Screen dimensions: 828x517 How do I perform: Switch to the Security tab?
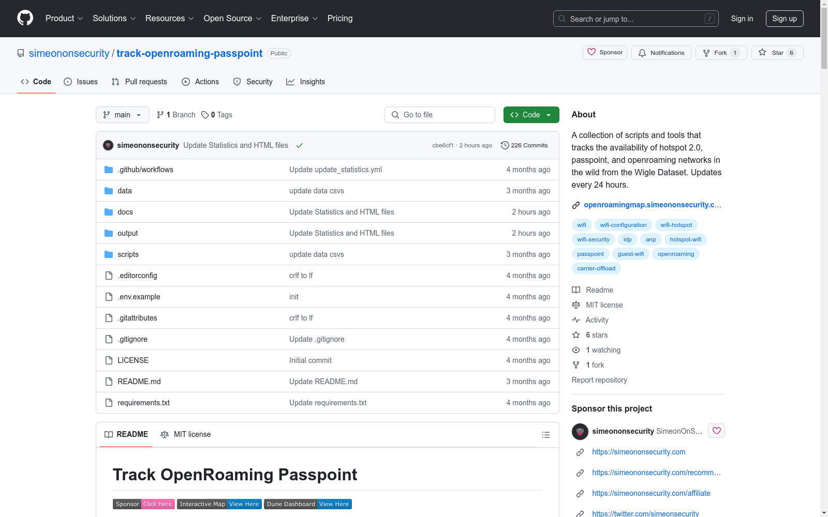(253, 82)
